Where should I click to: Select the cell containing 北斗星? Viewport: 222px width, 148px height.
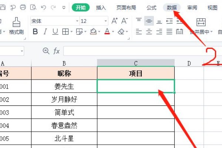pyautogui.click(x=64, y=138)
